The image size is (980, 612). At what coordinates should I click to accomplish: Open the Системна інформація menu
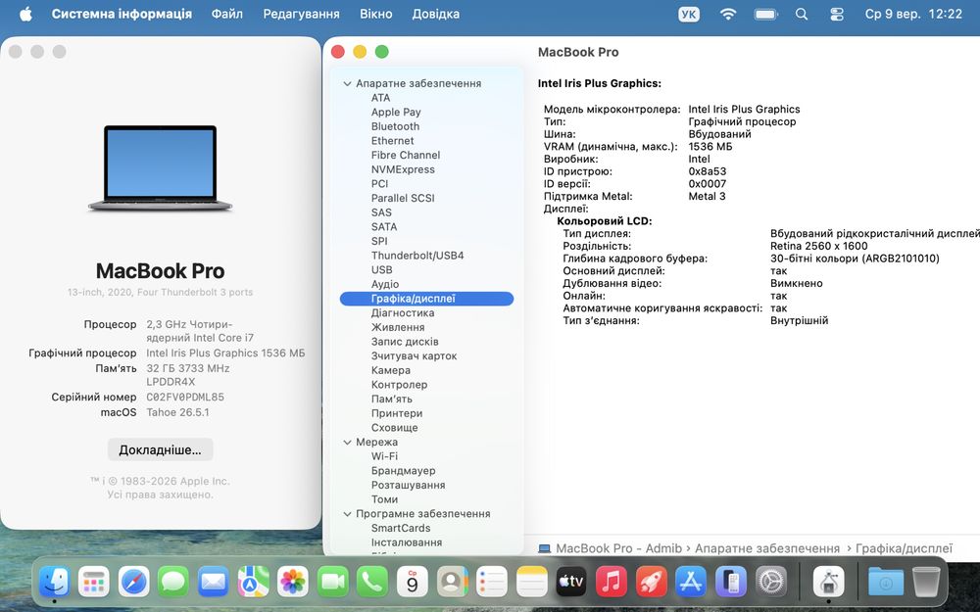(122, 14)
